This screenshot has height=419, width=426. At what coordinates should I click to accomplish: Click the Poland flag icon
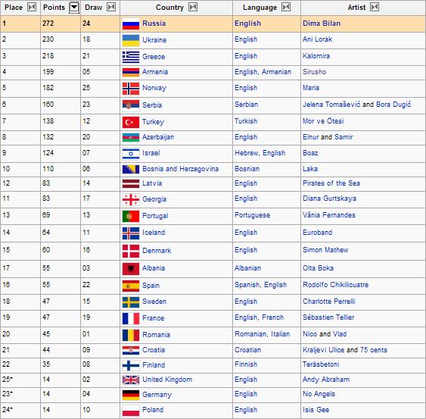pos(131,411)
